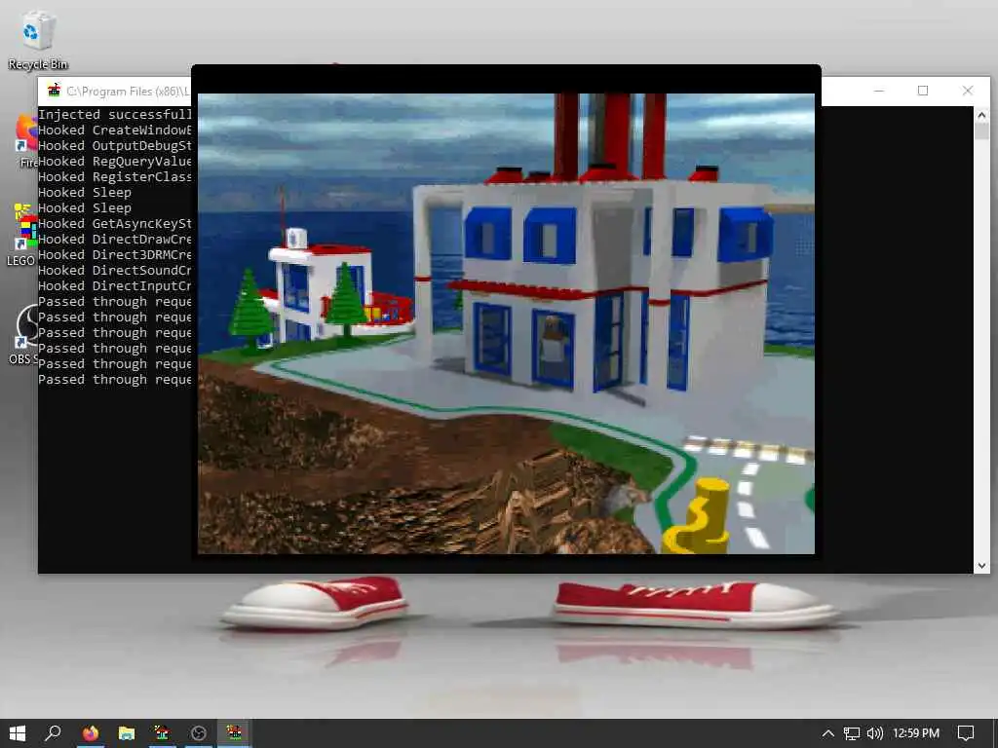Select the active LEGO Island taskbar item
The image size is (998, 748).
(234, 733)
